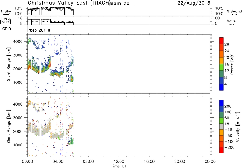The height and width of the screenshot is (168, 243).
Task: Click the 'Christmas Valley East (fitACF)' title
Action: [69, 3]
